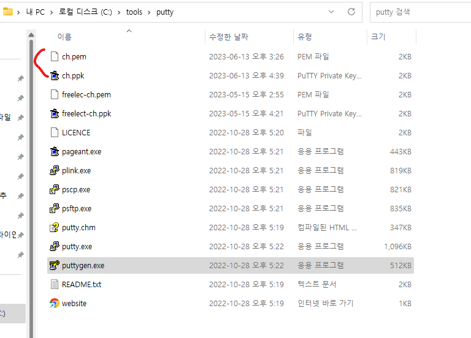471x338 pixels.
Task: Select the website shortcut name
Action: pyautogui.click(x=74, y=304)
